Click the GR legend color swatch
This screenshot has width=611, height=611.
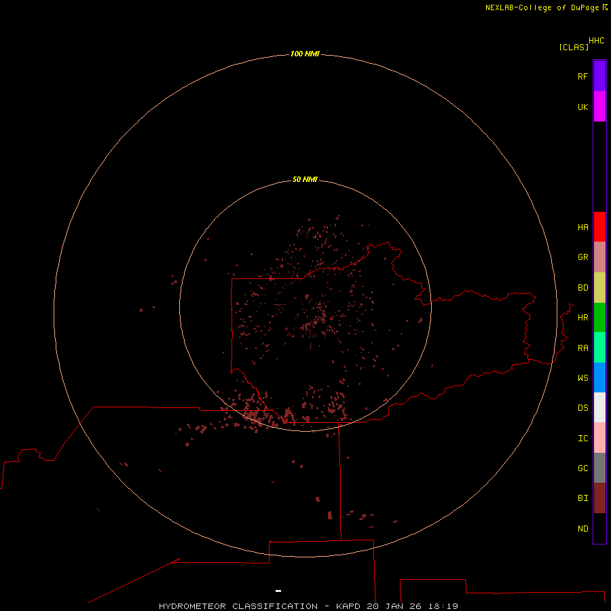pos(599,257)
